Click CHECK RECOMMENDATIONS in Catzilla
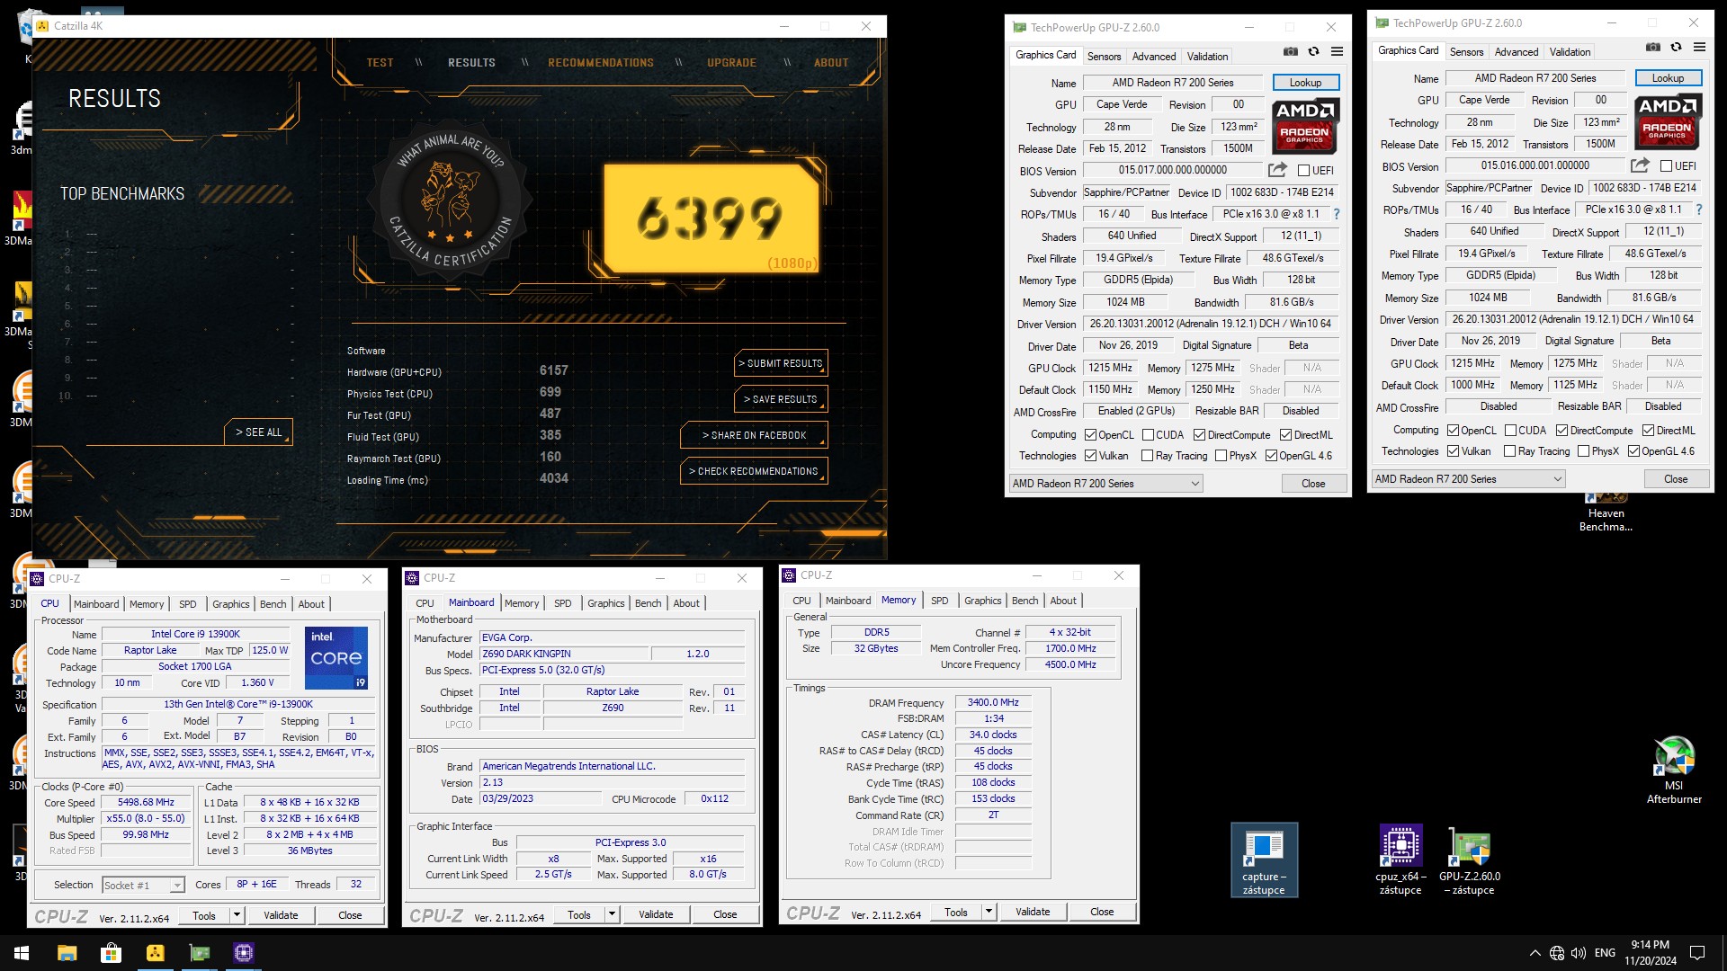This screenshot has height=971, width=1727. [x=754, y=471]
